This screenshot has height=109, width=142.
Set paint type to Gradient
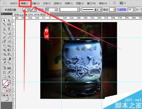tap(7, 91)
